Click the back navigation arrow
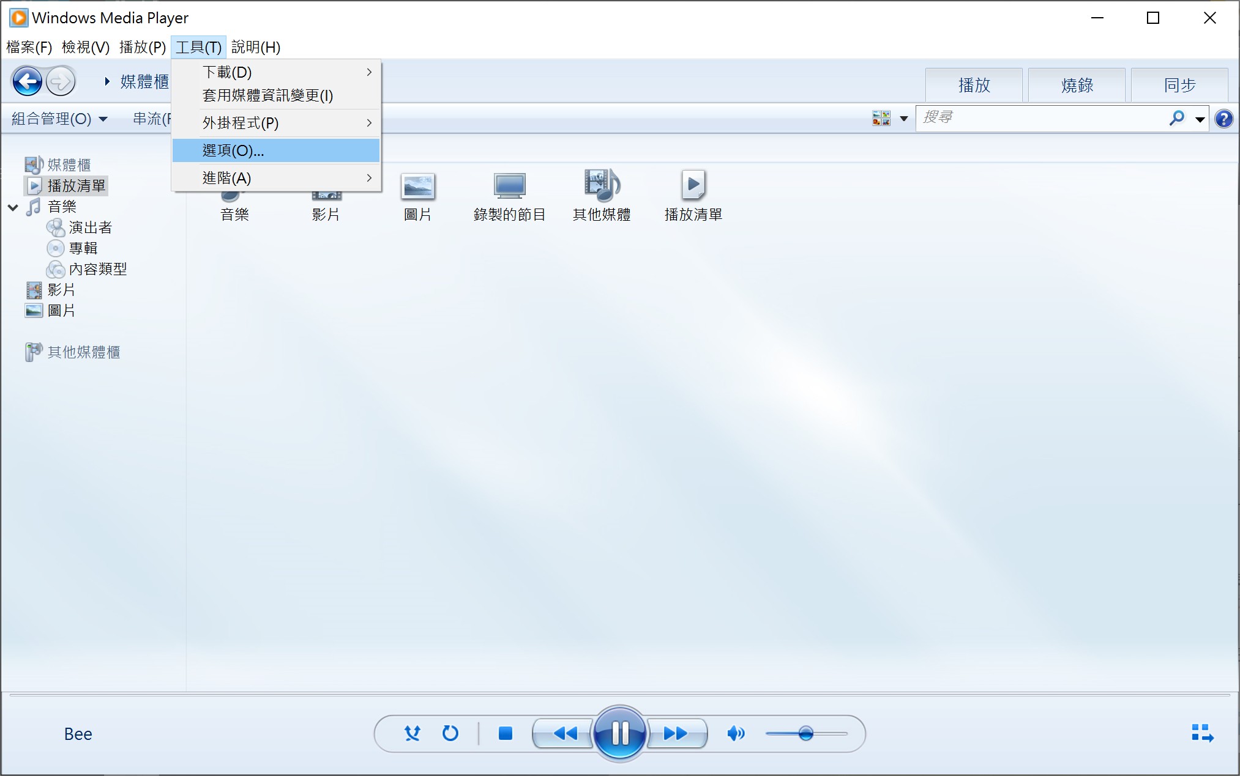This screenshot has width=1240, height=776. pos(28,81)
